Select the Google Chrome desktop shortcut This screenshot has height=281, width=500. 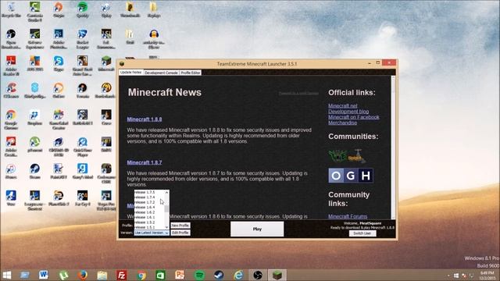click(11, 119)
